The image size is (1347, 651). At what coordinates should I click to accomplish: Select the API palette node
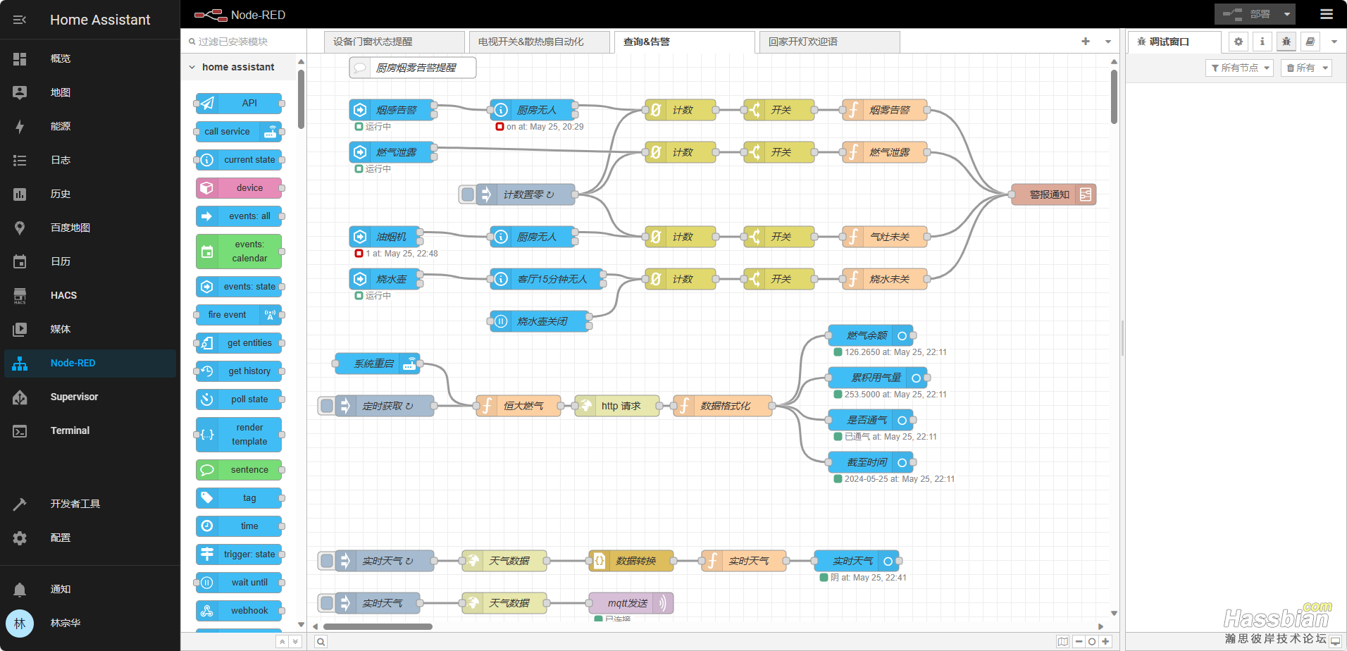click(239, 103)
